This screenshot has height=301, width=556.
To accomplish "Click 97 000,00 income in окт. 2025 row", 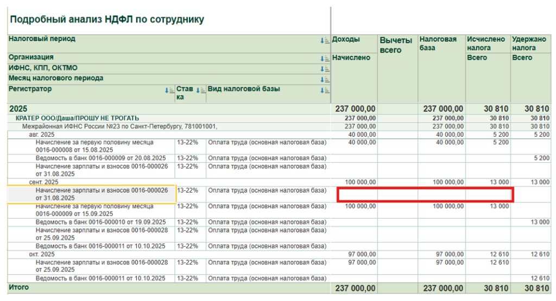I will 362,254.
